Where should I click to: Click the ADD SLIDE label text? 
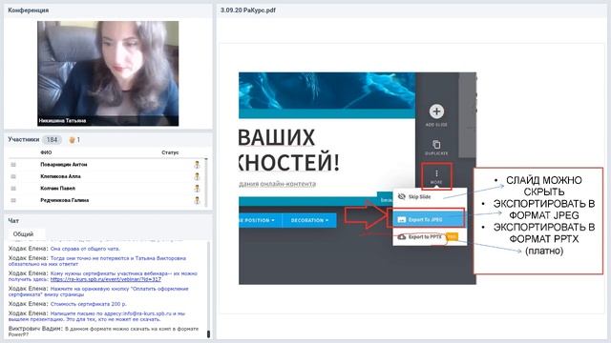[x=436, y=125]
